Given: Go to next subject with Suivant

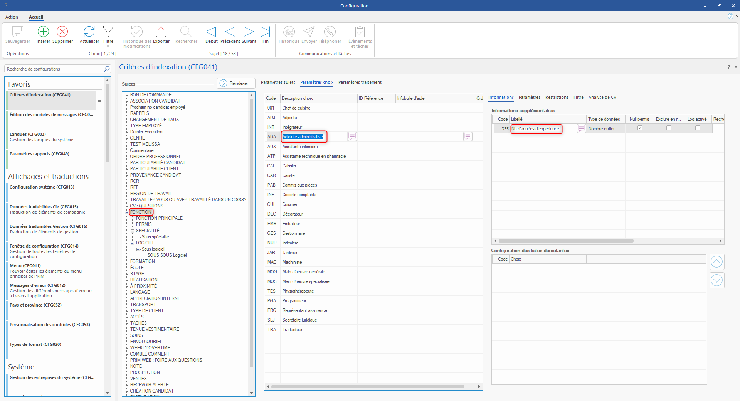Looking at the screenshot, I should 249,32.
